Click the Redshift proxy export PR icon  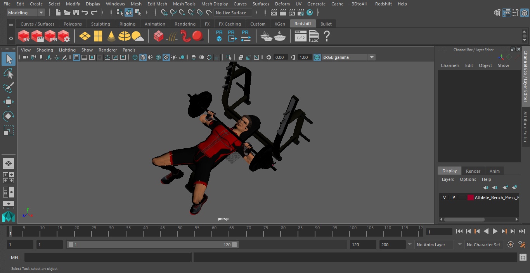[x=232, y=36]
